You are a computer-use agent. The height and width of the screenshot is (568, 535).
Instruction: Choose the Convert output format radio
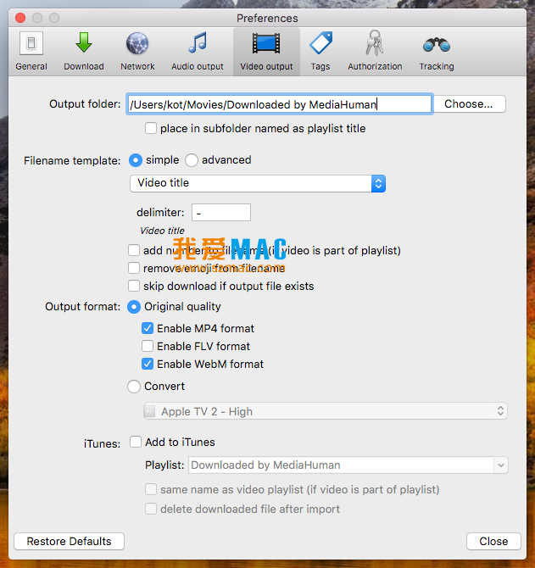tap(134, 387)
